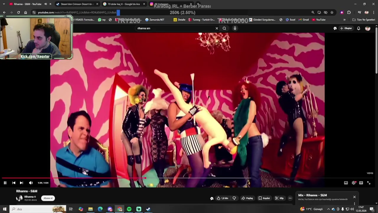Viewport: 378px width, 213px height.
Task: Focus the YouTube search box
Action: [x=175, y=28]
